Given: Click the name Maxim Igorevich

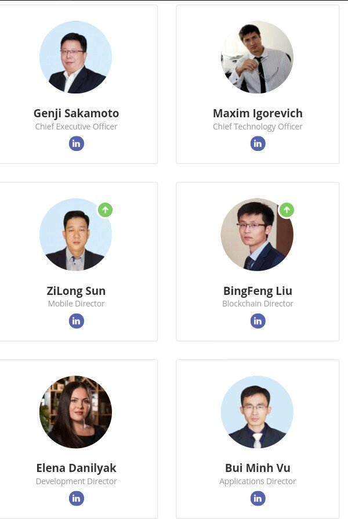Looking at the screenshot, I should 258,113.
